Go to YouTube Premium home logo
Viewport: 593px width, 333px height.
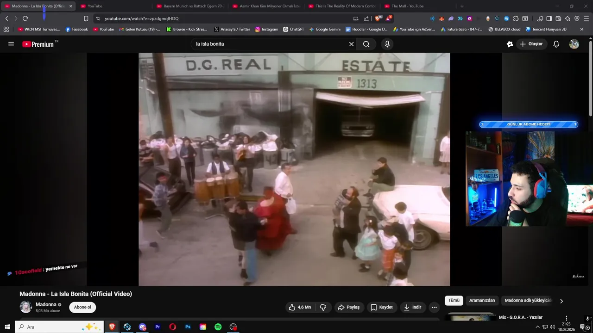tap(38, 44)
